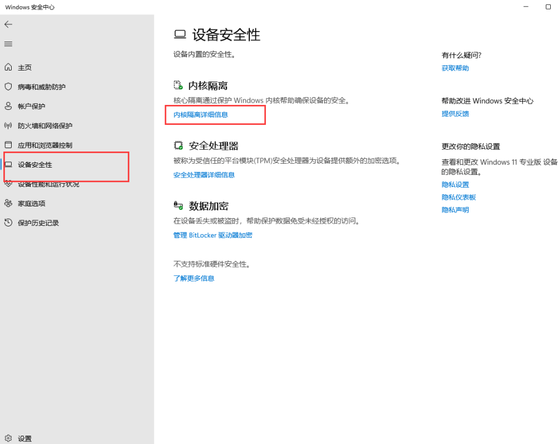Screen dimensions: 558x444
Task: Click the 保护历史记录 clock icon
Action: click(8, 223)
